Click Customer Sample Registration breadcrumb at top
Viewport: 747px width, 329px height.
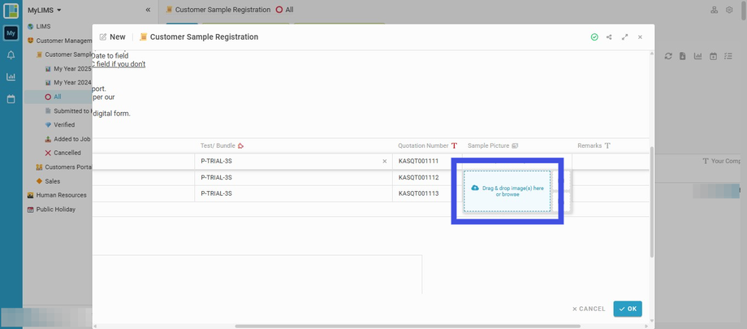point(222,10)
